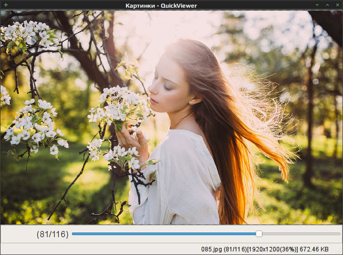This screenshot has width=343, height=255.
Task: Minimize QuickViewer with the down chevron
Action: [x=317, y=5]
